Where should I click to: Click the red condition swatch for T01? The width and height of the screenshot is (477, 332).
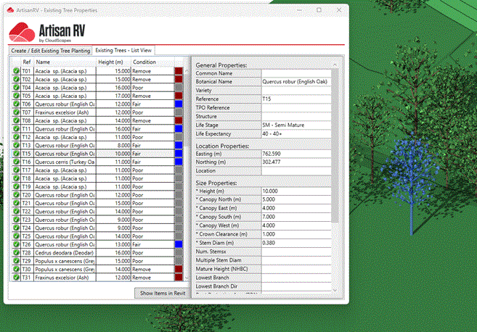click(x=179, y=71)
